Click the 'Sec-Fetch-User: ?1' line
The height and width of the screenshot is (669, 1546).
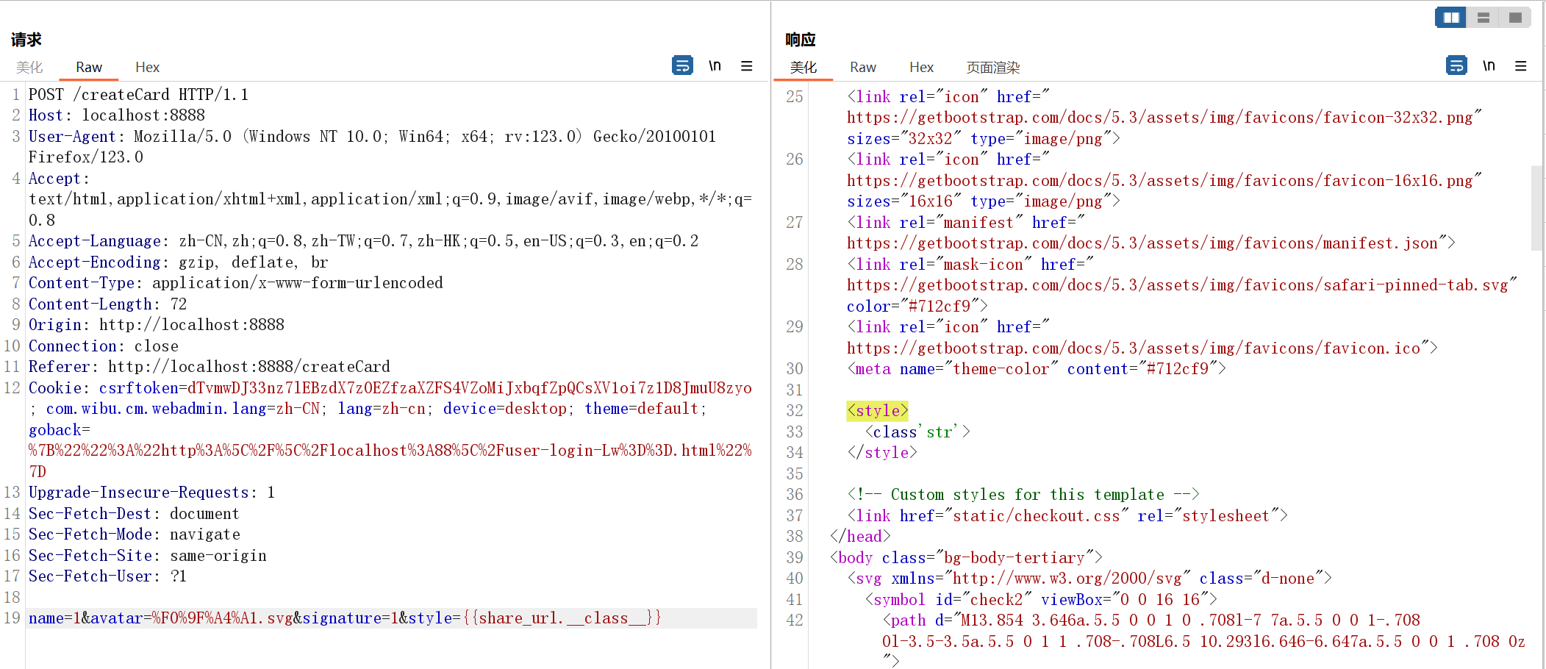pyautogui.click(x=108, y=576)
